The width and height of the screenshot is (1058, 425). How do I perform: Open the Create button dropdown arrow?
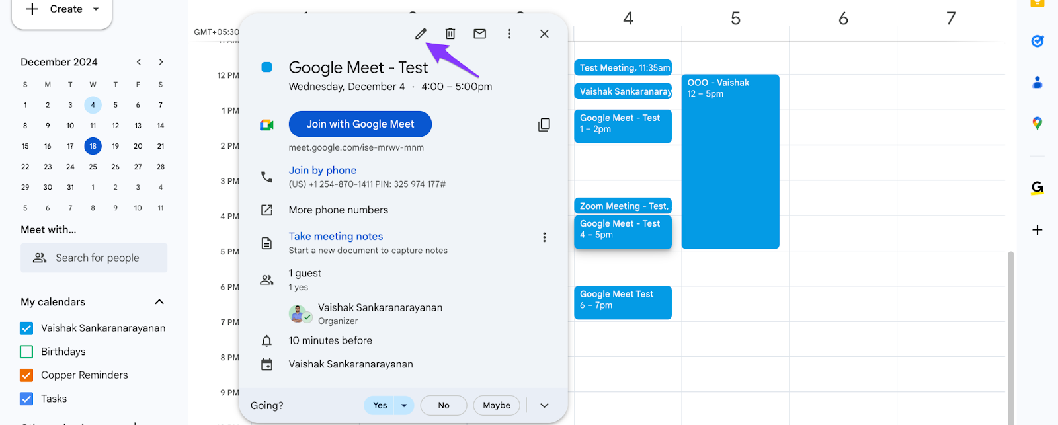(96, 9)
